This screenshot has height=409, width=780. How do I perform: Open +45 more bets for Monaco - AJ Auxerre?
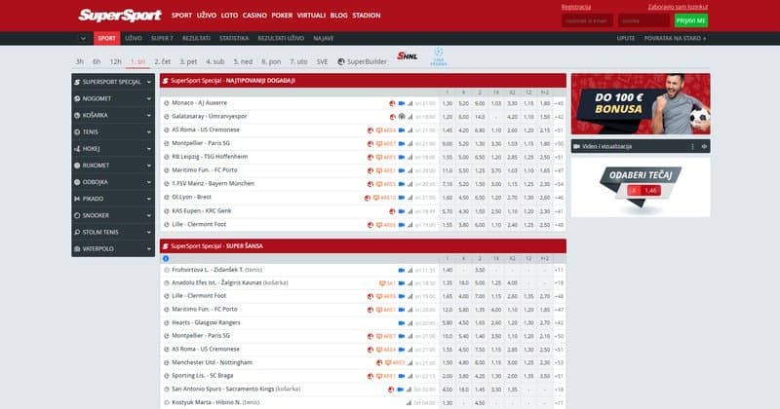559,103
